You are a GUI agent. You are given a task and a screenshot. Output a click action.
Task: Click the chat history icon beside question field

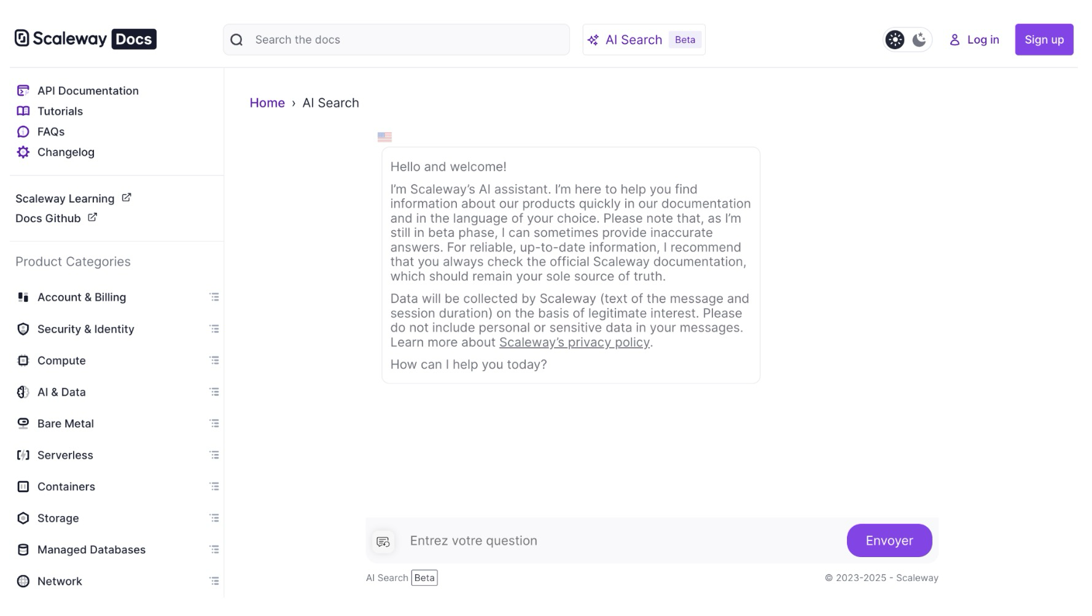pos(383,541)
